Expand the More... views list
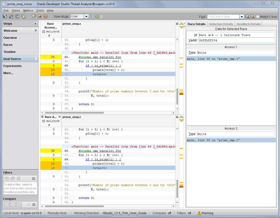The width and height of the screenshot is (280, 218). tap(8, 73)
